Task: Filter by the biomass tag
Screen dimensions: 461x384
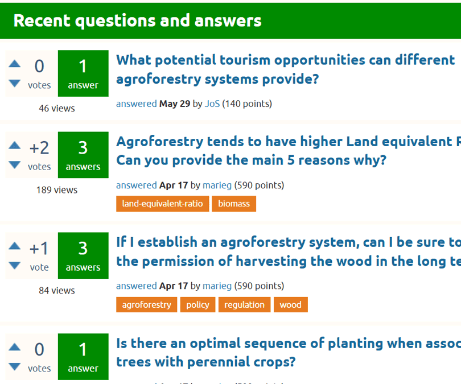Action: click(x=233, y=204)
